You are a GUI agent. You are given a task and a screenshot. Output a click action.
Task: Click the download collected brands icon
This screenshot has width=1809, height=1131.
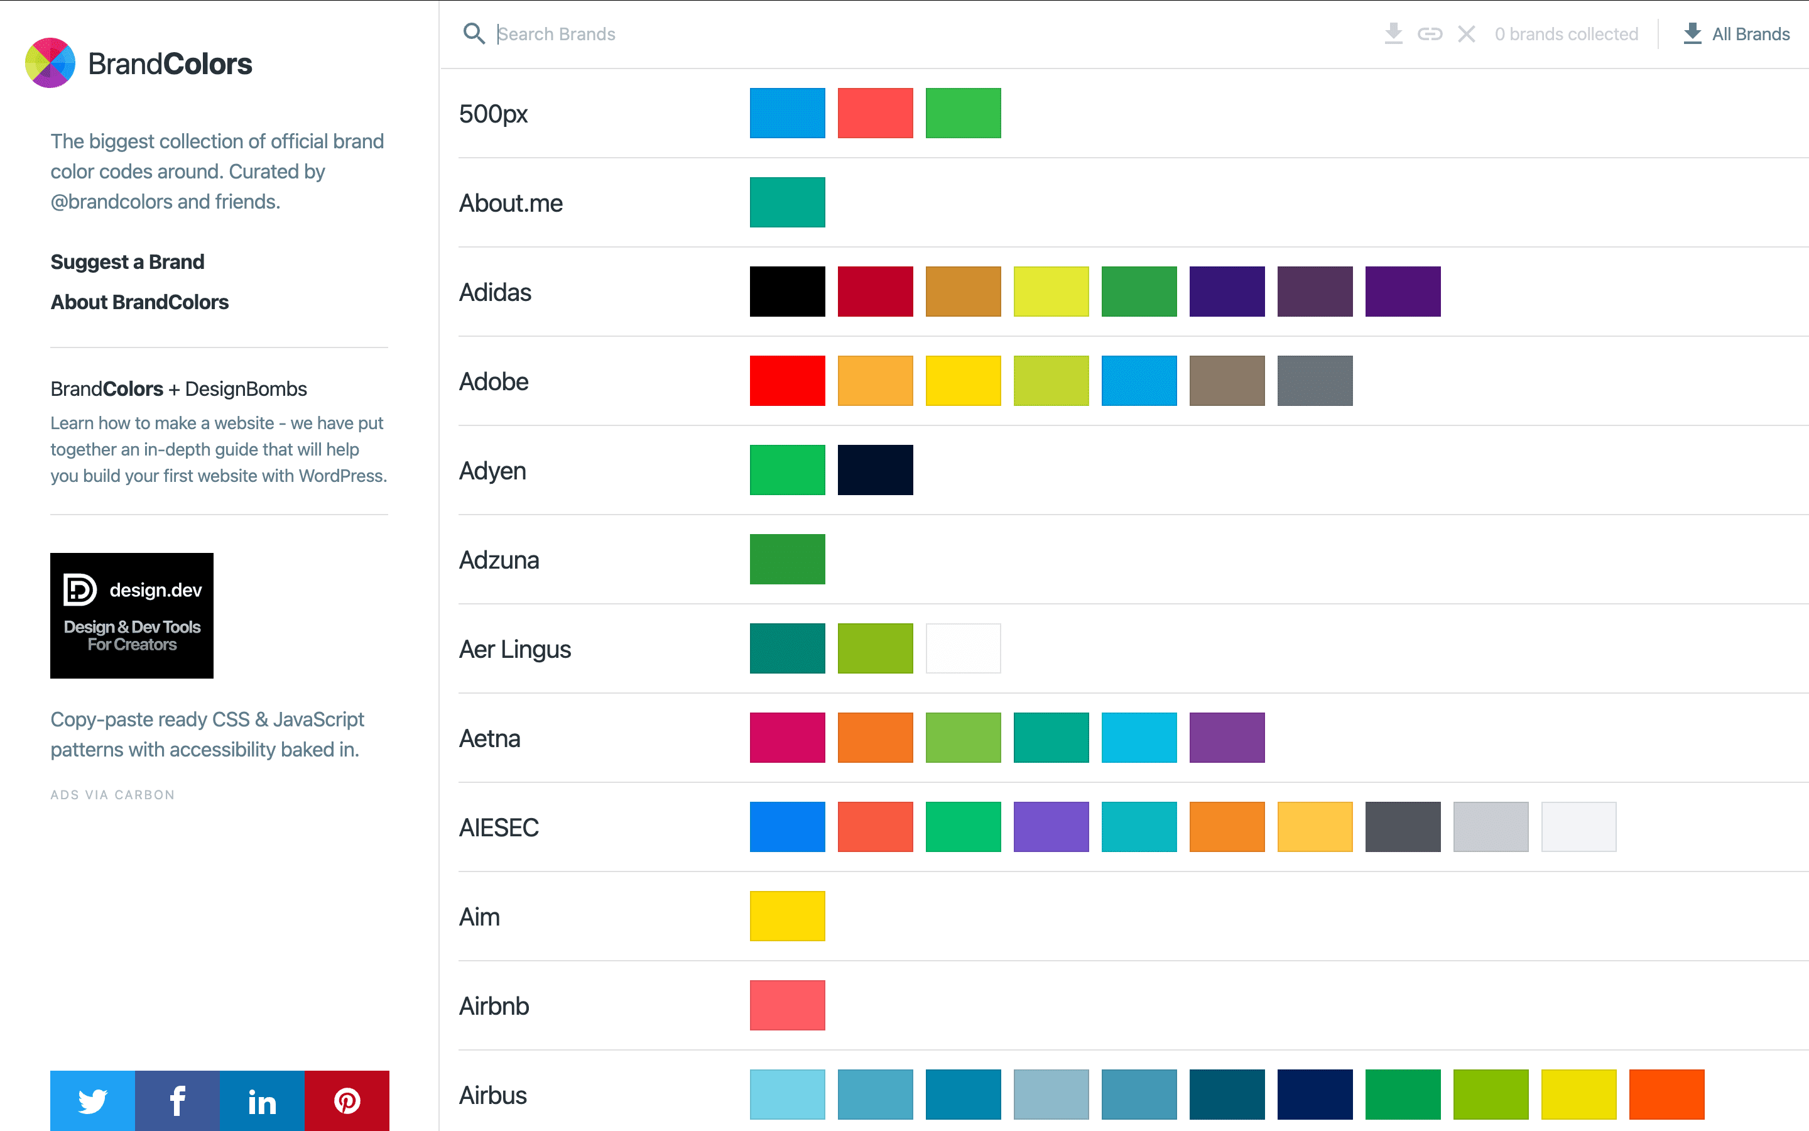[1393, 34]
